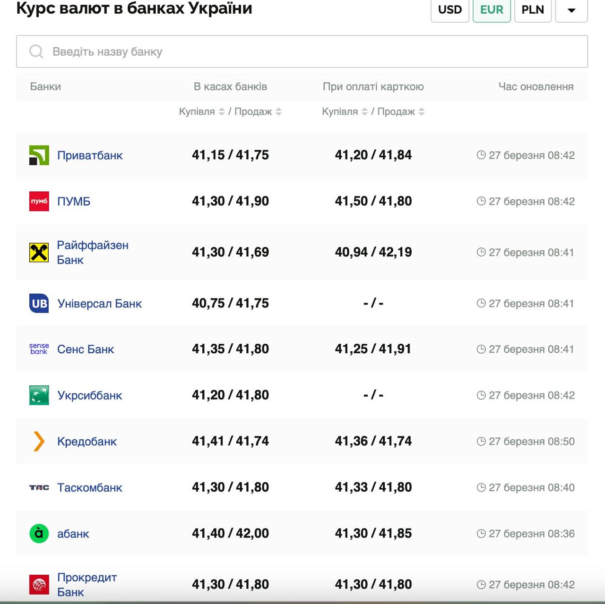Select the USD currency tab
The width and height of the screenshot is (605, 604).
coord(449,10)
